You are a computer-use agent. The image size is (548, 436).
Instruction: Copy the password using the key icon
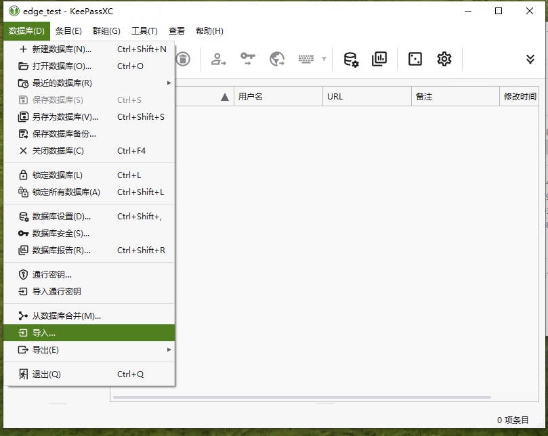tap(249, 59)
